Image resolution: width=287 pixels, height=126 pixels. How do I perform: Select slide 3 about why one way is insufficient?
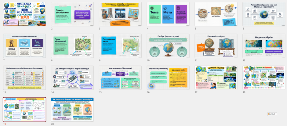120,14
